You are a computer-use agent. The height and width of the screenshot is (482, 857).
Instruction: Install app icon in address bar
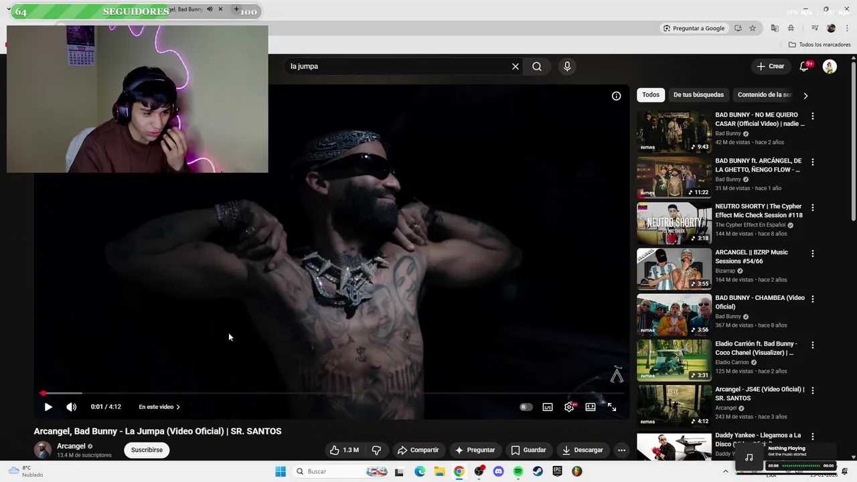(738, 28)
